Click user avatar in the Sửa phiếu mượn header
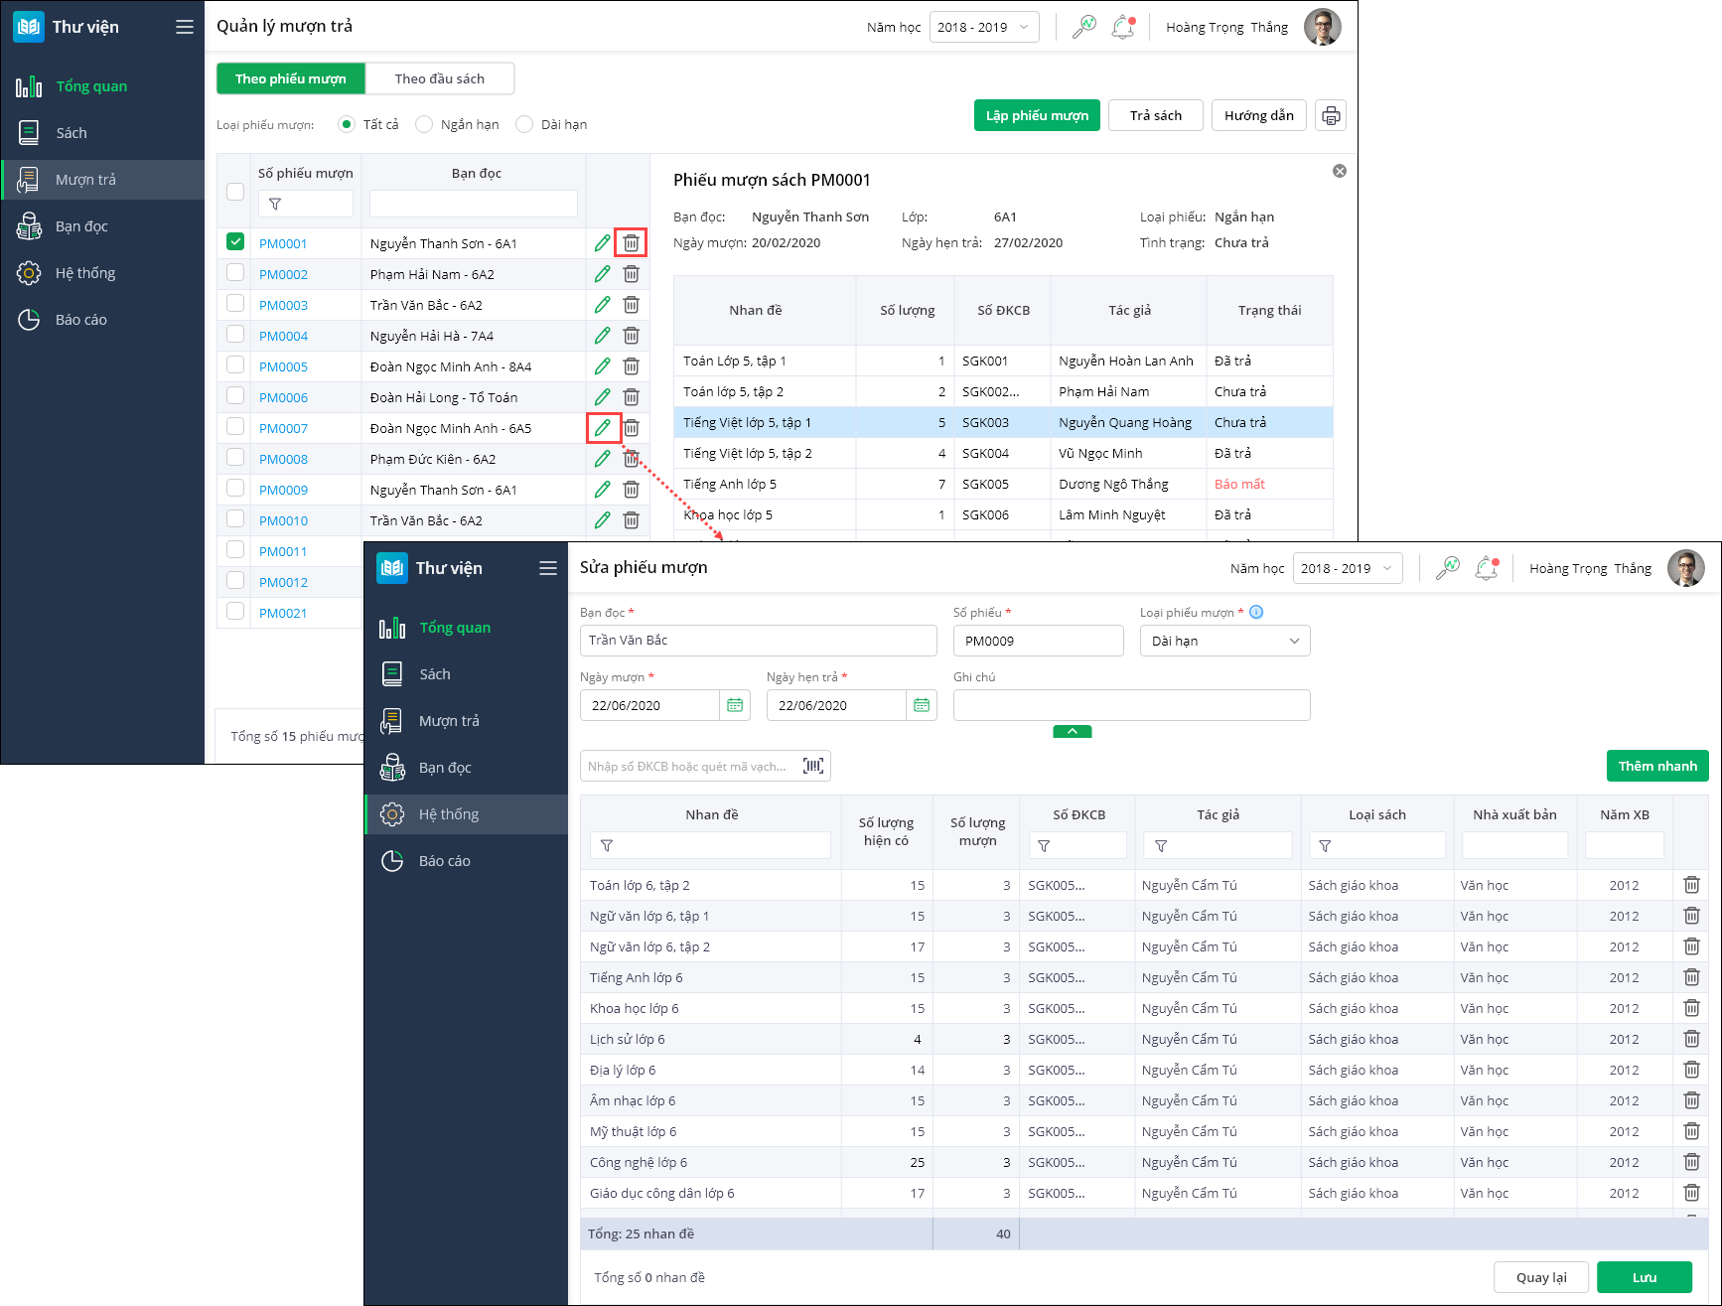Screen dimensions: 1722x1306 (1686, 568)
